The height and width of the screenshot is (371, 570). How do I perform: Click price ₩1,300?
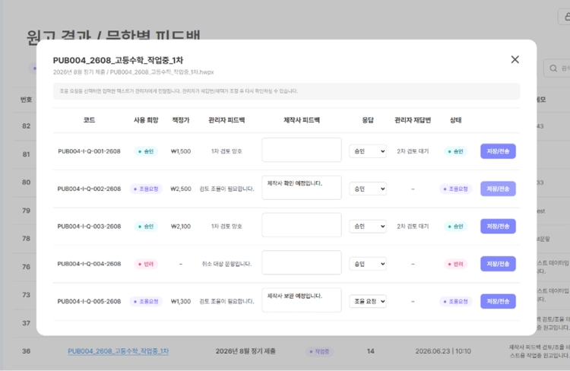181,301
